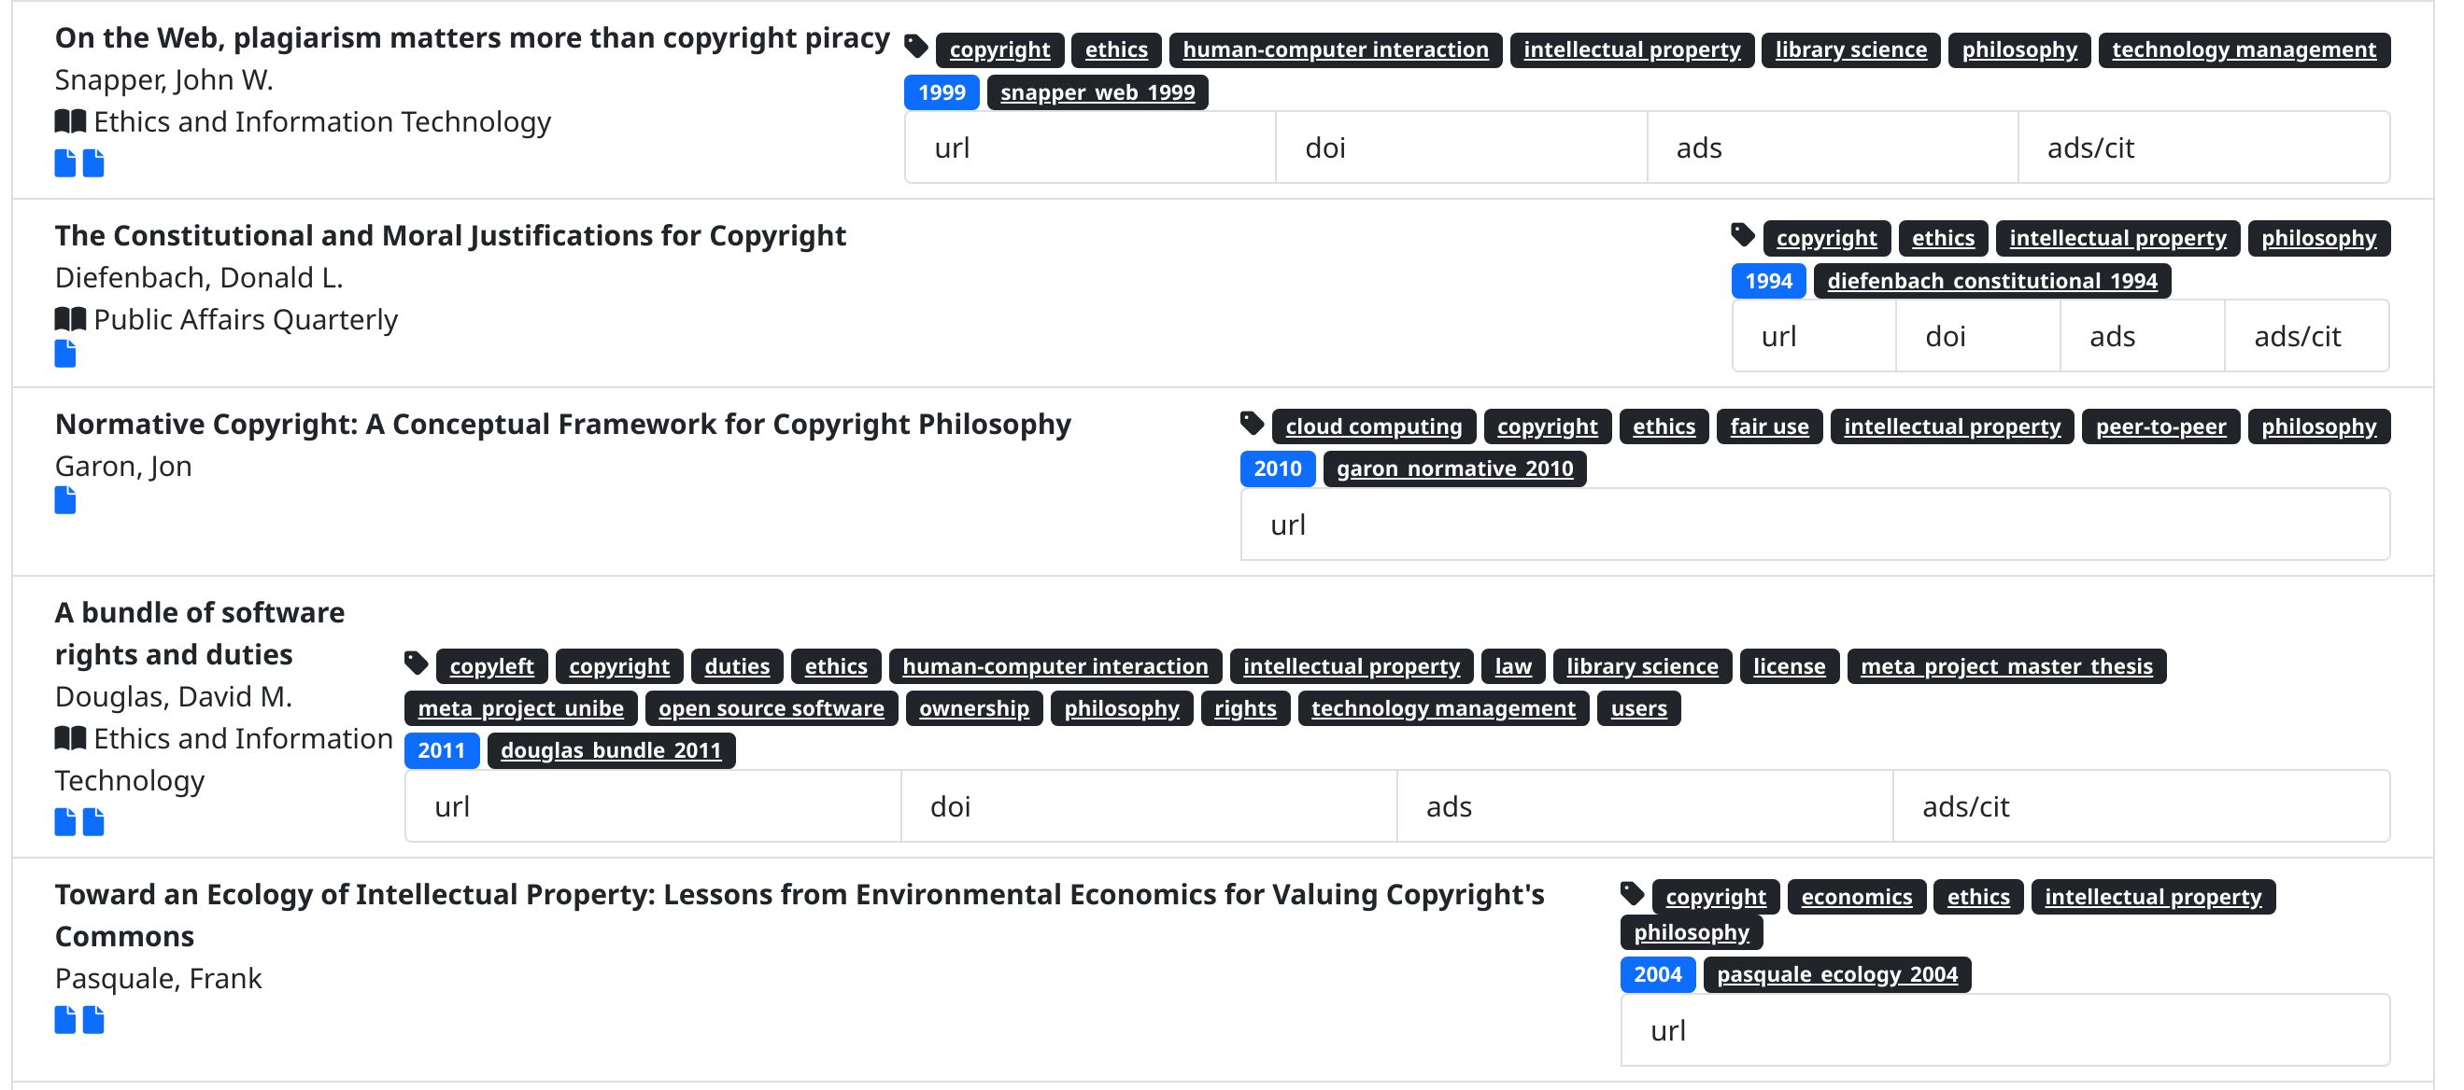2464x1090 pixels.
Task: Toggle the copyright tag on Snapper's entry
Action: [1000, 49]
